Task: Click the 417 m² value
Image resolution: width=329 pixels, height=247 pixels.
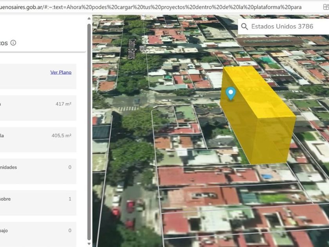Action: [63, 104]
